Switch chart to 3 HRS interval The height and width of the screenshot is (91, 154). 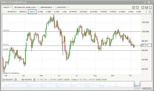pyautogui.click(x=49, y=12)
